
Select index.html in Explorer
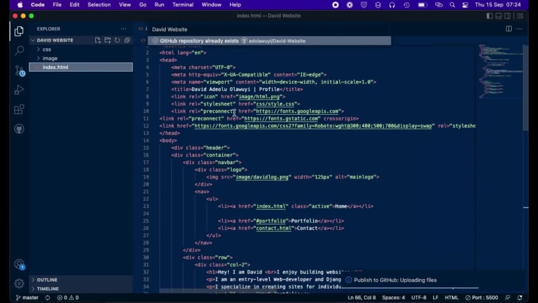81,67
